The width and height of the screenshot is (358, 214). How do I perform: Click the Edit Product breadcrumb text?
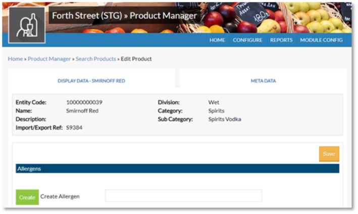click(136, 59)
